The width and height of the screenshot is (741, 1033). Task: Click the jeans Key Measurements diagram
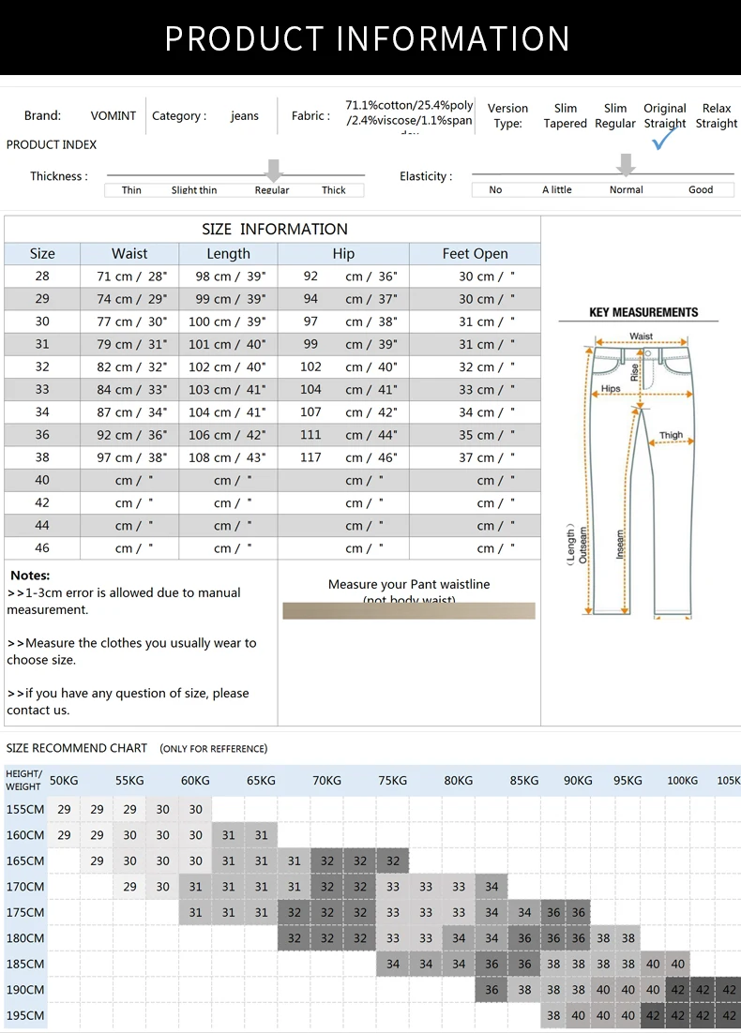[x=640, y=473]
